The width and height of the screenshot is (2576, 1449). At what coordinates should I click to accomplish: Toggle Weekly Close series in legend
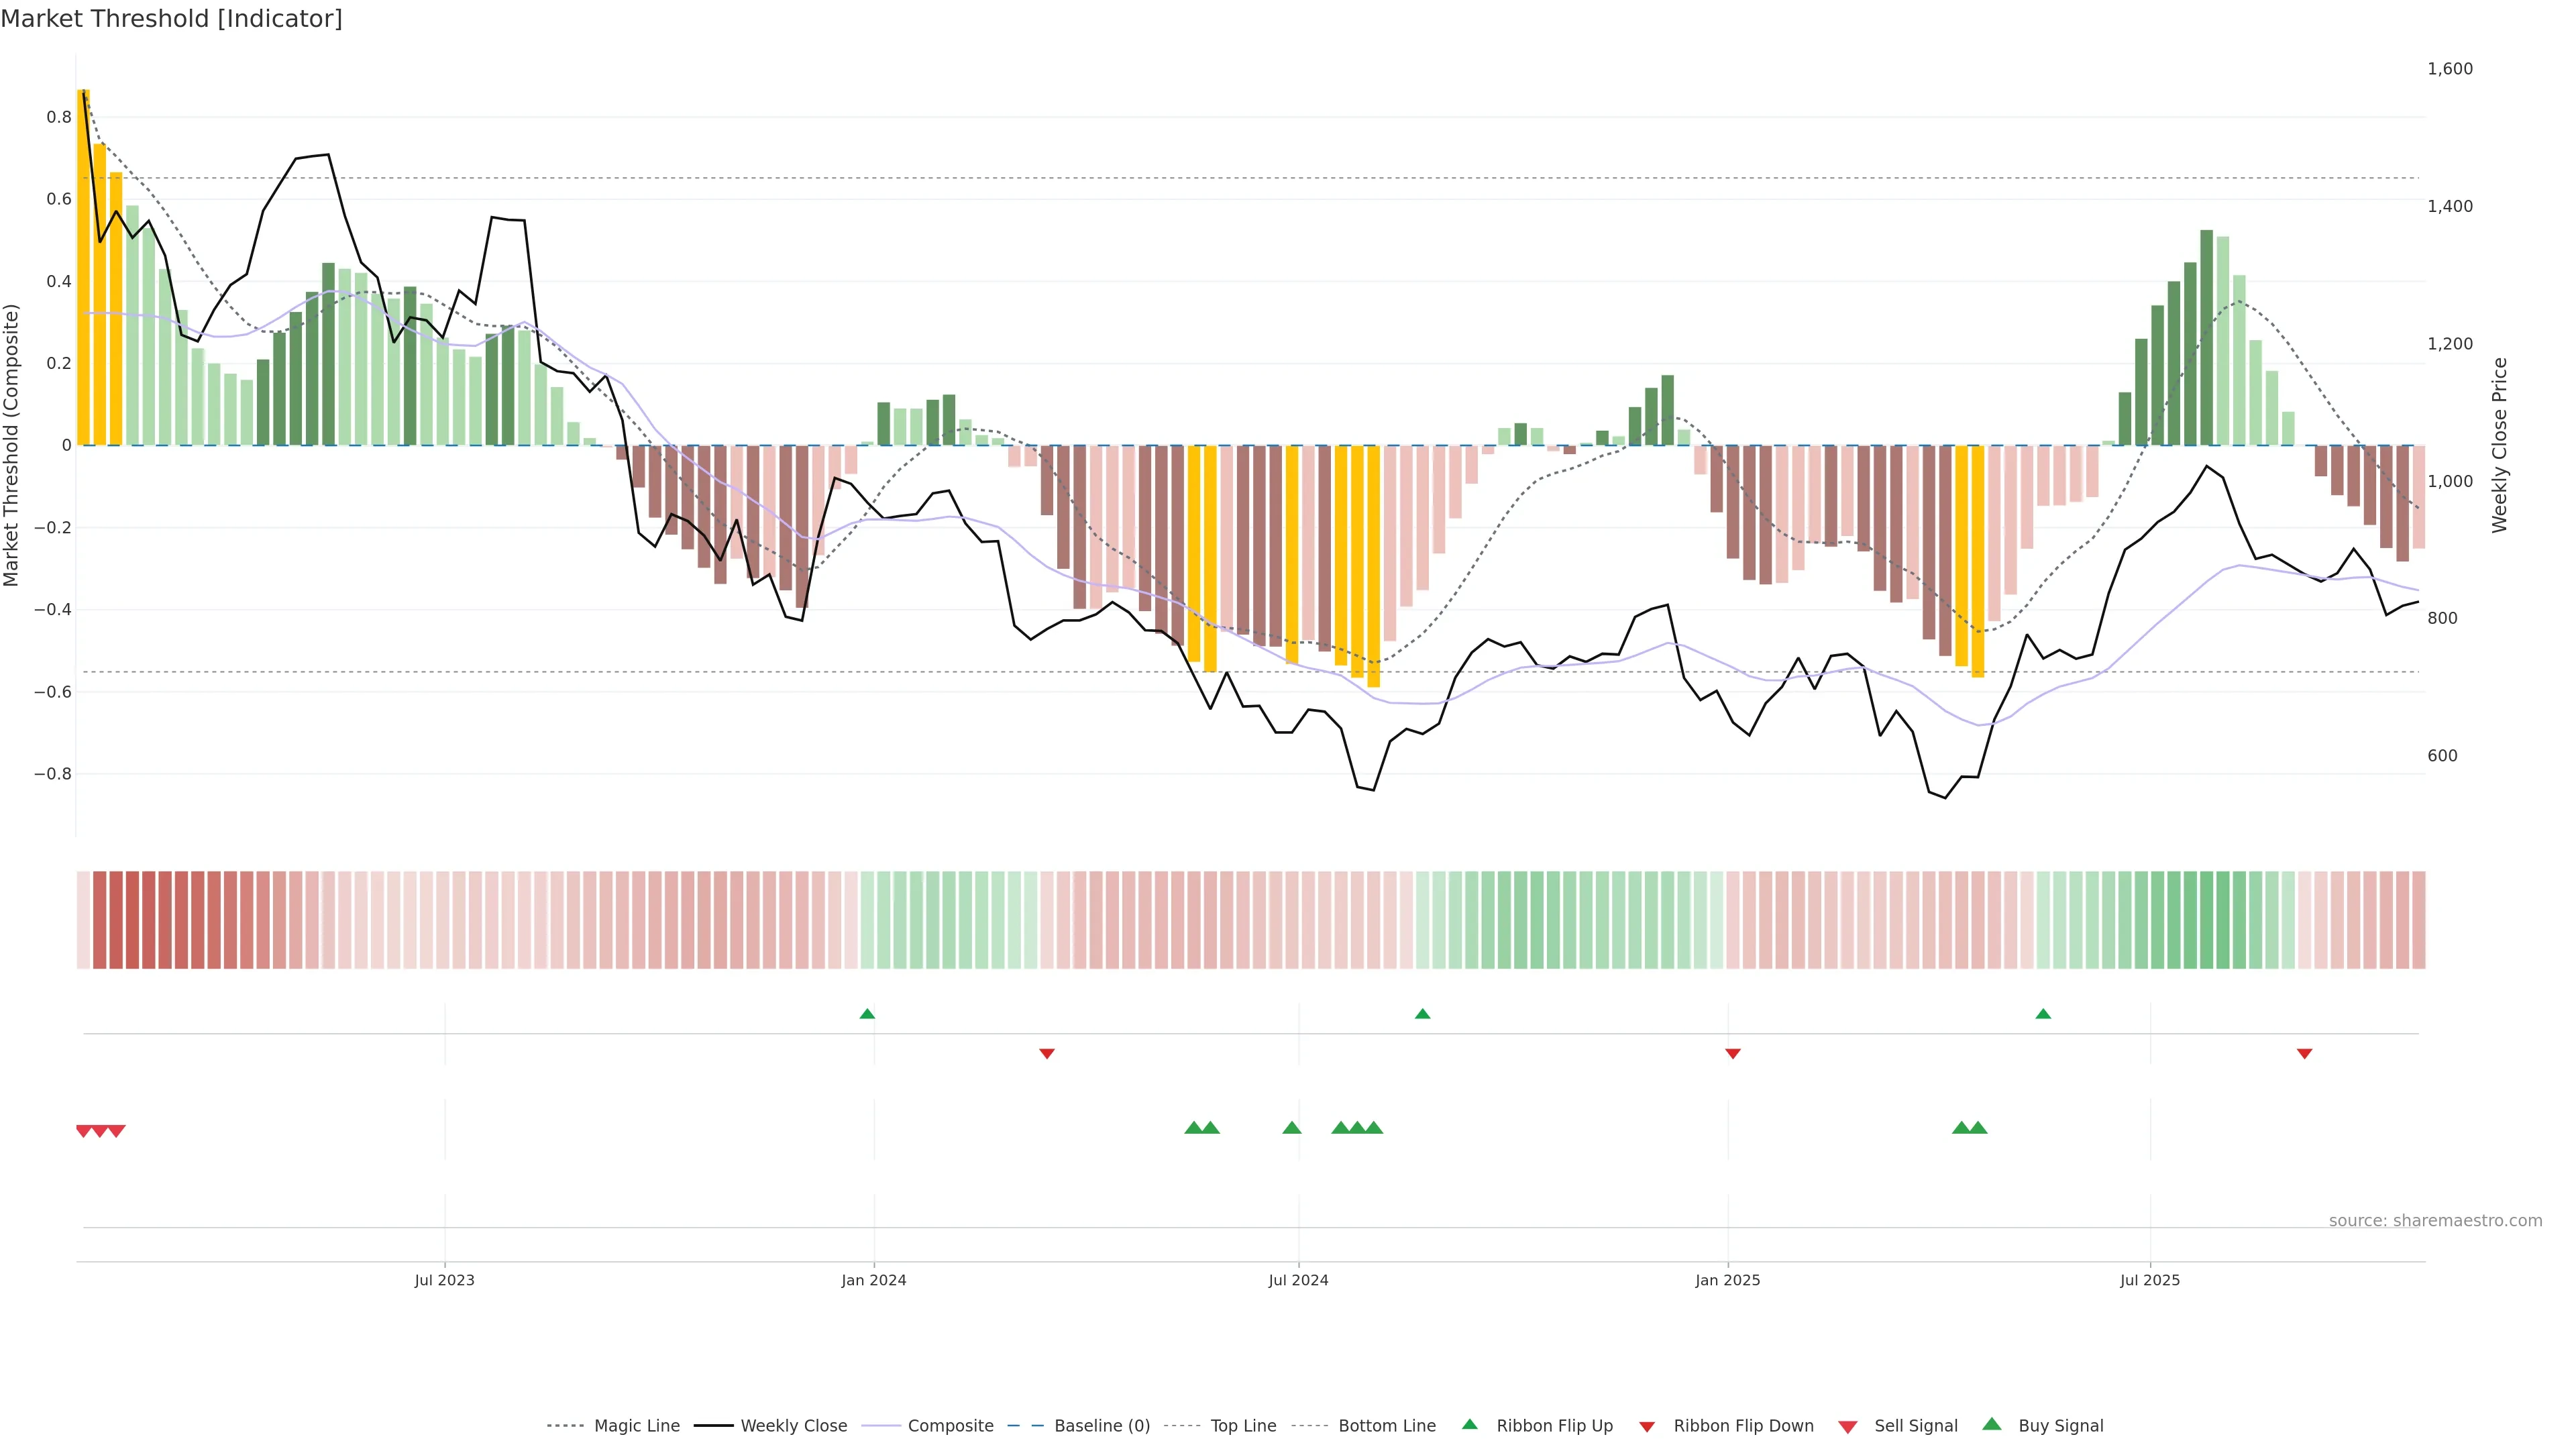[793, 1426]
